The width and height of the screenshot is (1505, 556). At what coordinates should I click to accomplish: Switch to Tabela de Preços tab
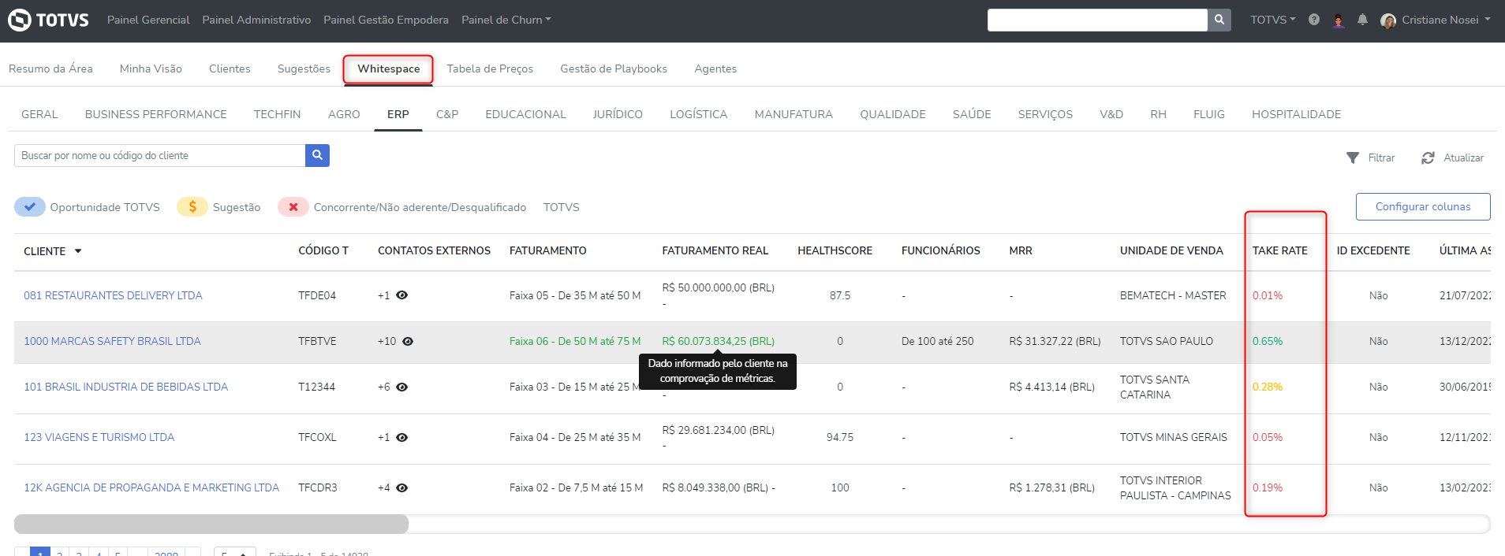tap(490, 69)
